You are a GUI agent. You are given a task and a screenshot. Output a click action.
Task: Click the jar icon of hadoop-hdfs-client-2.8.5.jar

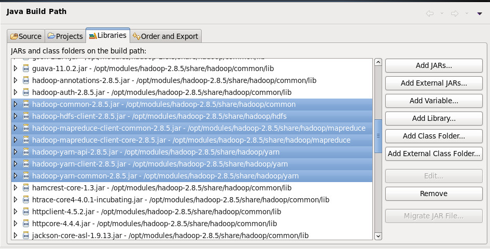[26, 116]
